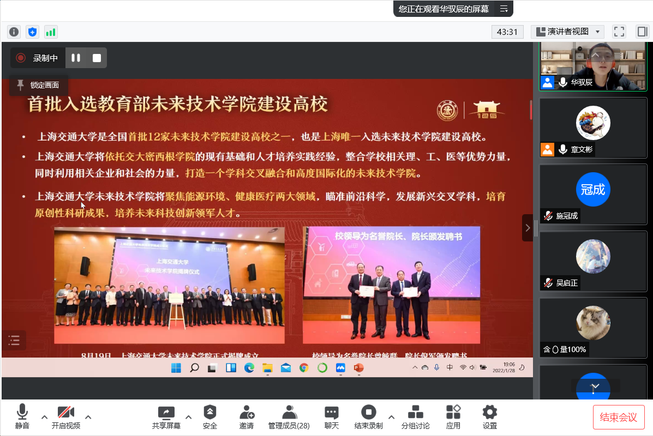Click 结束会议 to end meeting
The image size is (653, 436).
pos(619,417)
